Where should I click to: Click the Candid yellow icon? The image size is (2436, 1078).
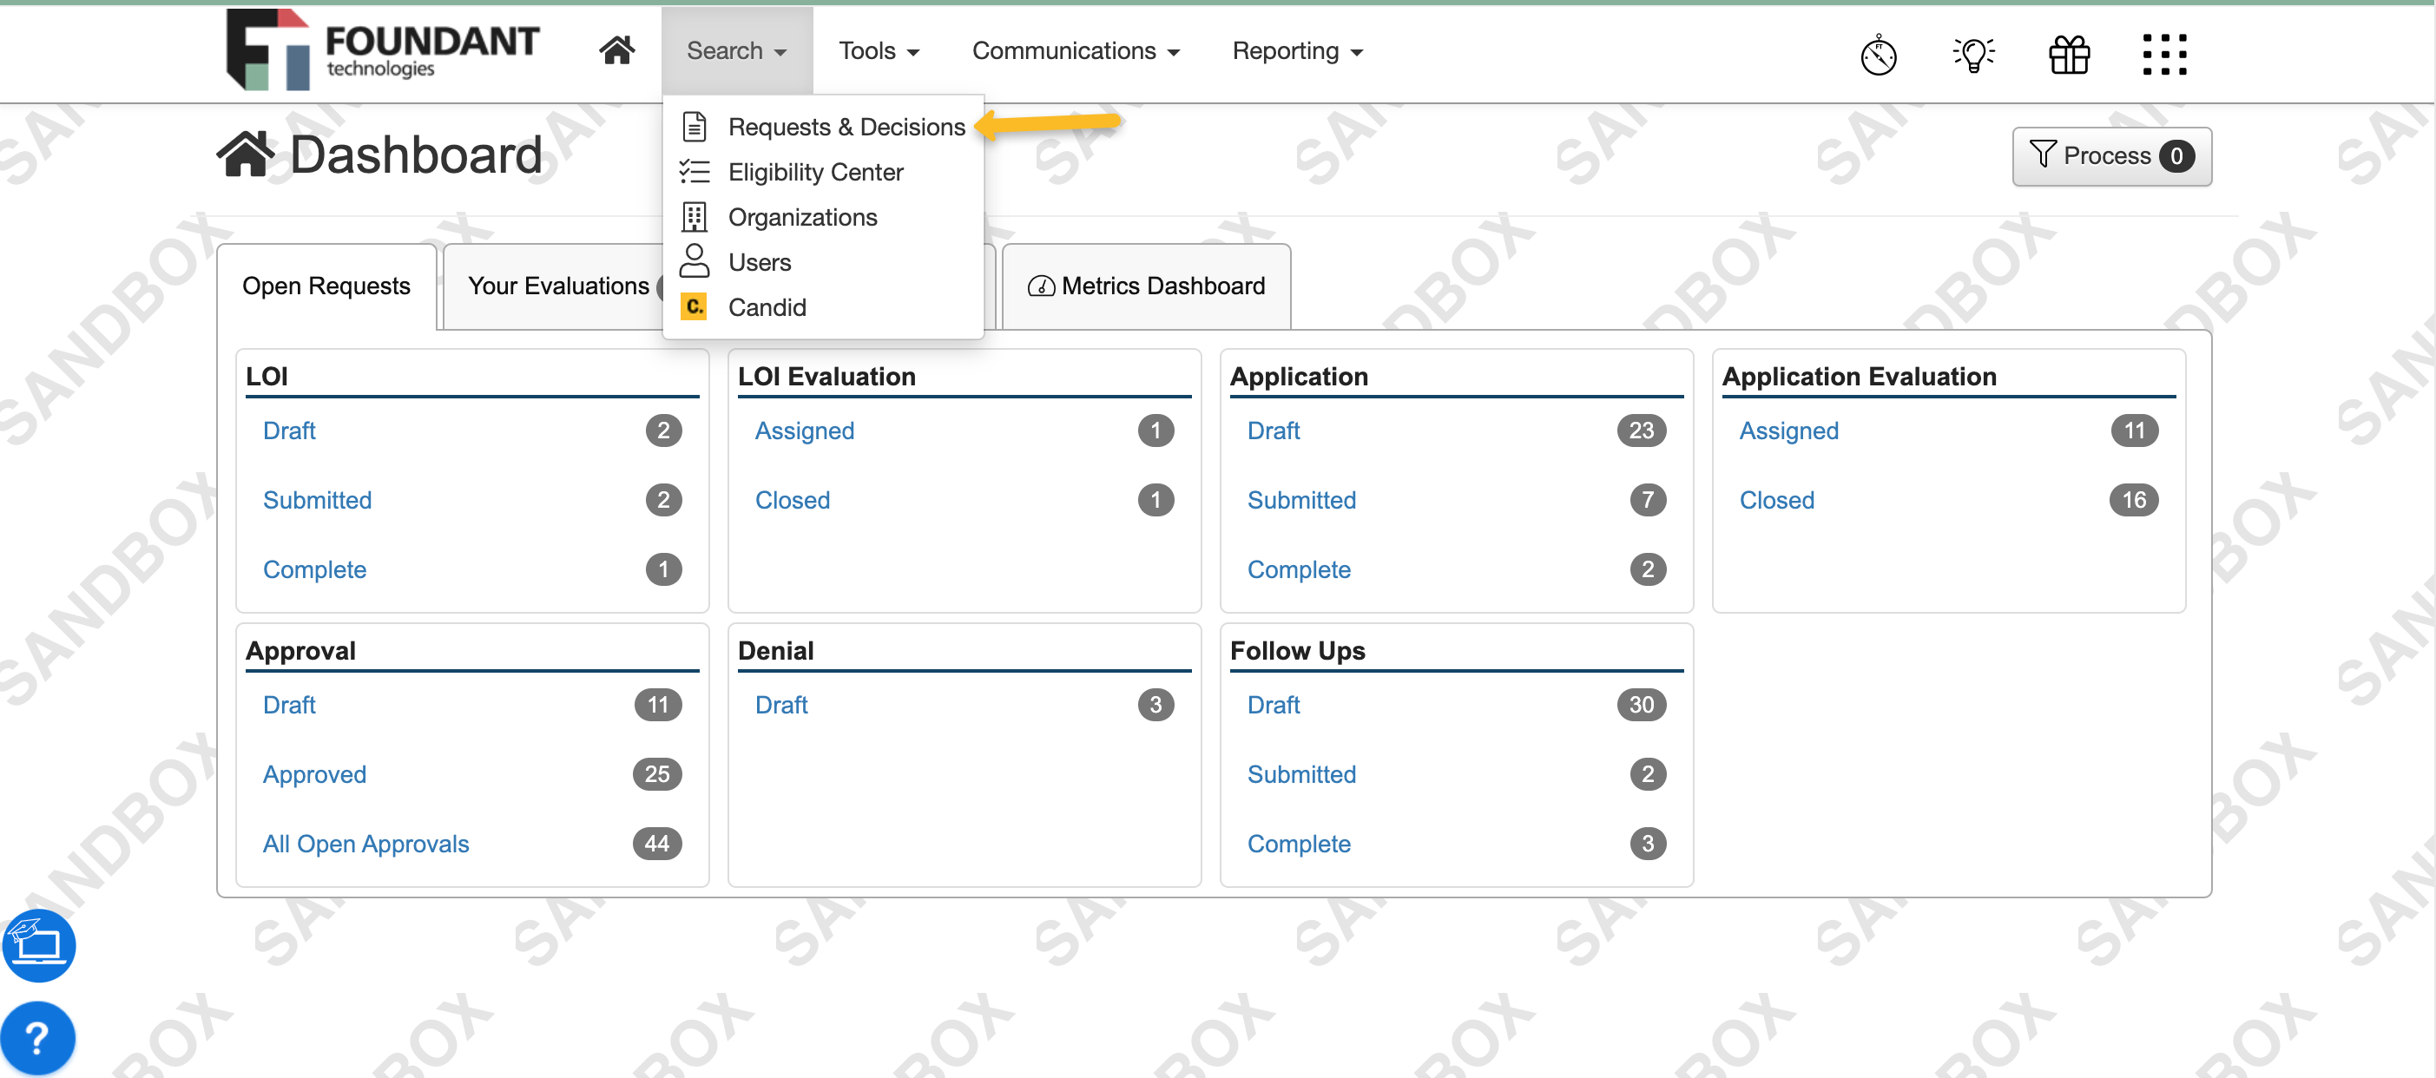point(695,306)
